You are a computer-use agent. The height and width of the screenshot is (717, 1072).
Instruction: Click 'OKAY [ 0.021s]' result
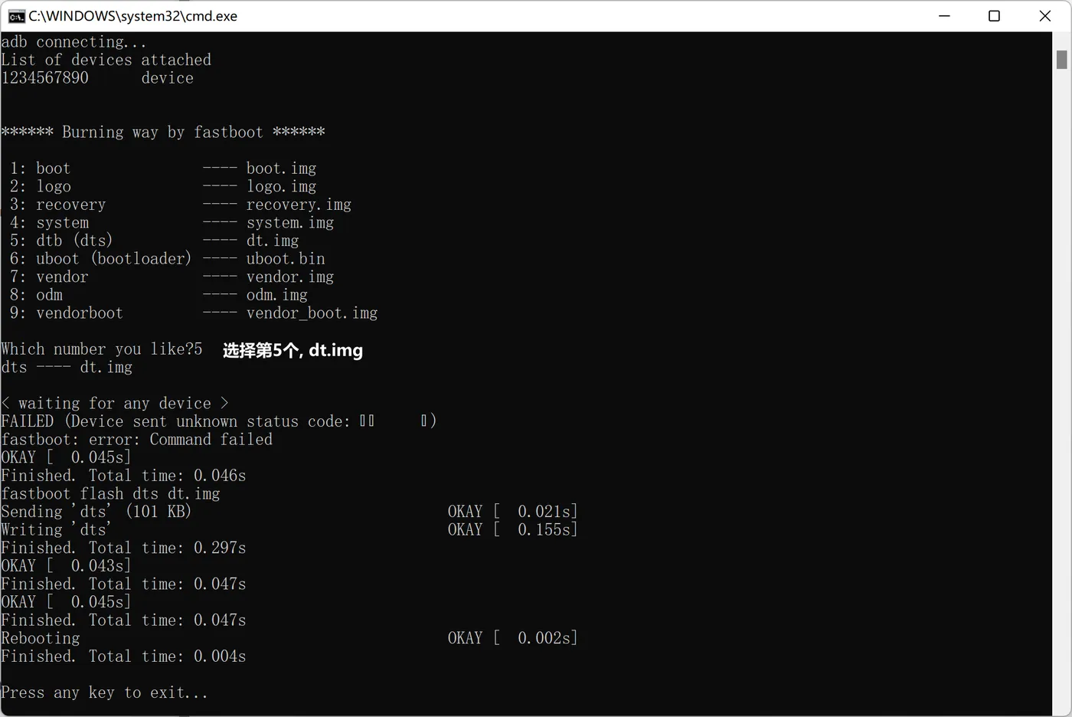coord(512,512)
